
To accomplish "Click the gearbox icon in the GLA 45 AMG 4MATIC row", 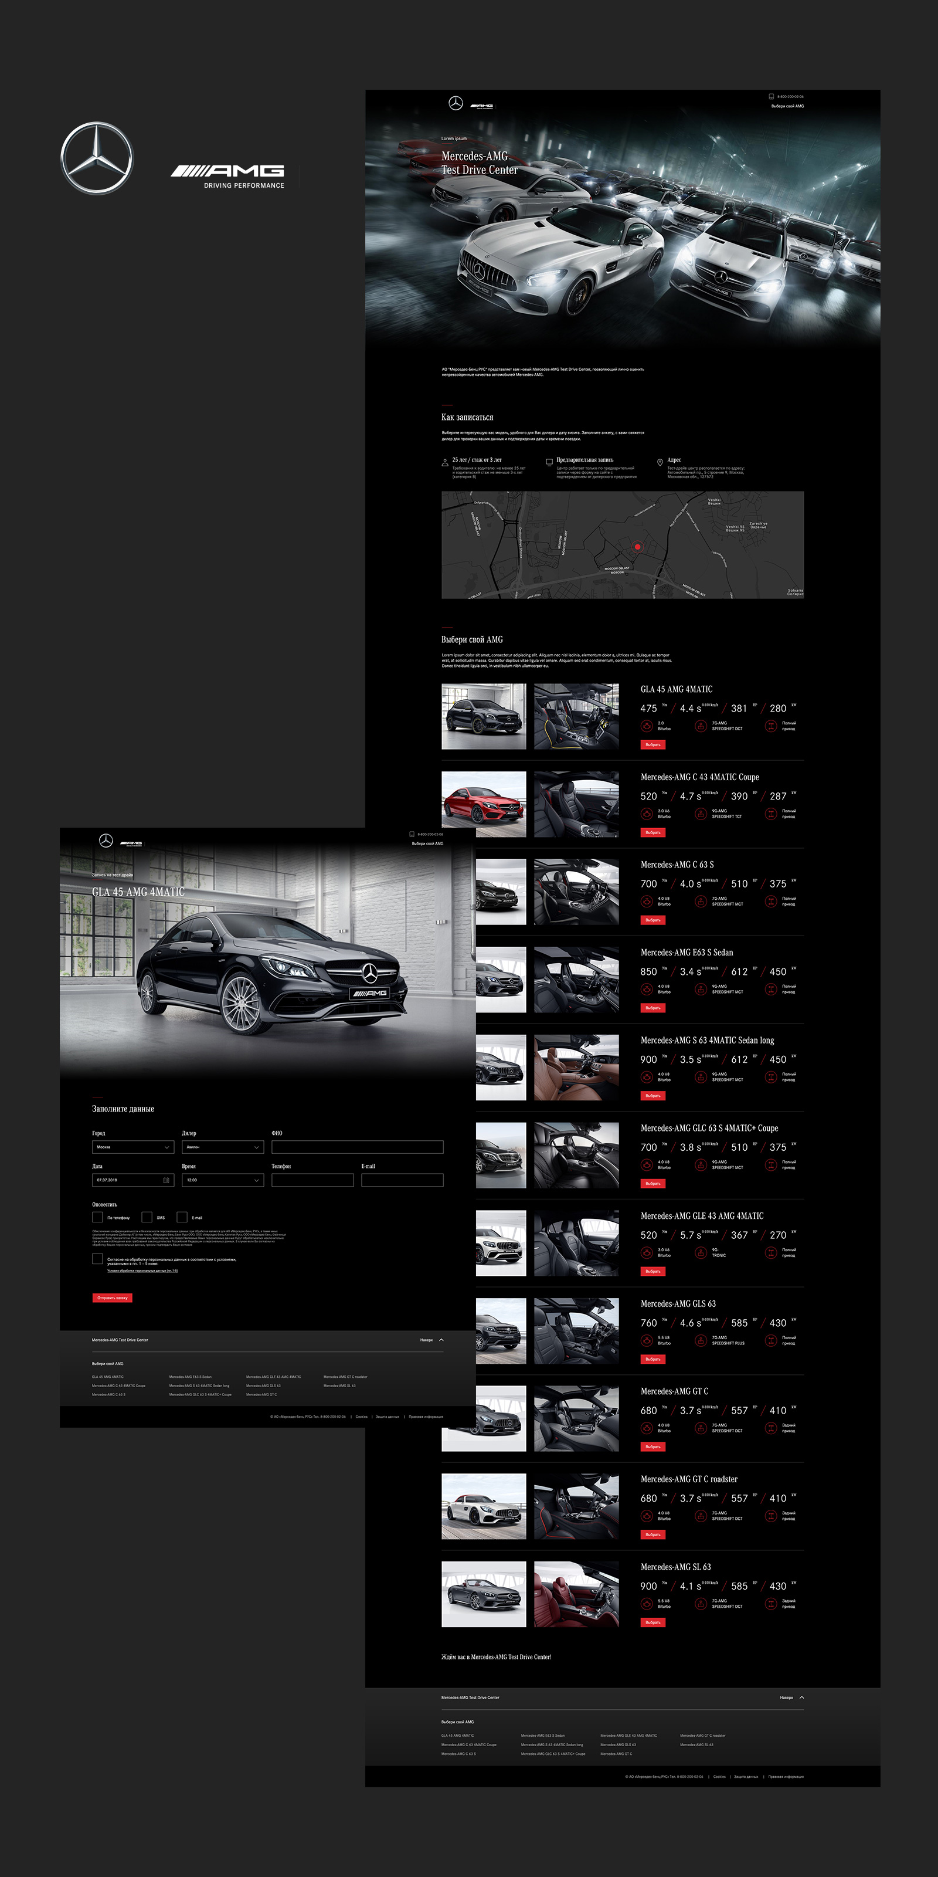I will pyautogui.click(x=701, y=726).
